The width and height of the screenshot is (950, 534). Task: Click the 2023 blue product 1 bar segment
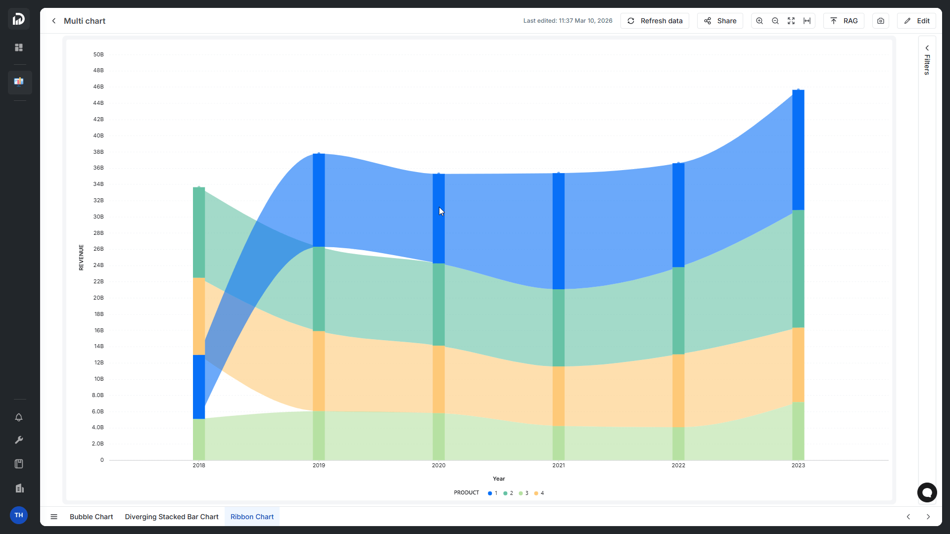[x=798, y=150]
